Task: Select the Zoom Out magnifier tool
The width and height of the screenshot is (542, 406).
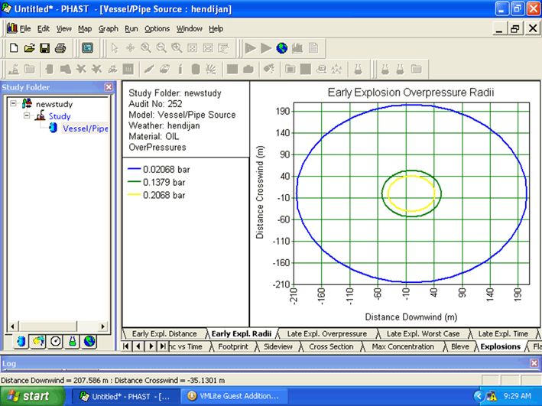Action: pyautogui.click(x=161, y=48)
